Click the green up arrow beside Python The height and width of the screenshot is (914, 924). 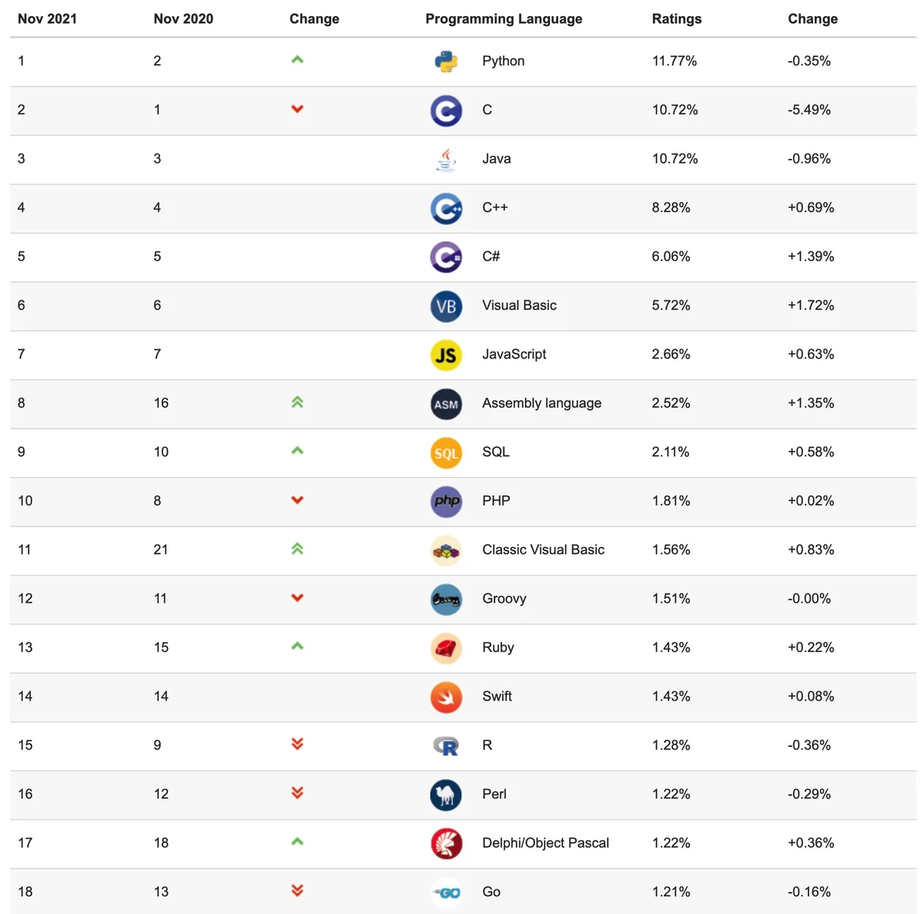pyautogui.click(x=297, y=59)
